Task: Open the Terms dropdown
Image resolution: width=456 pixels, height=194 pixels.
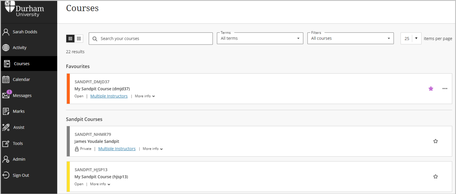Action: click(298, 38)
